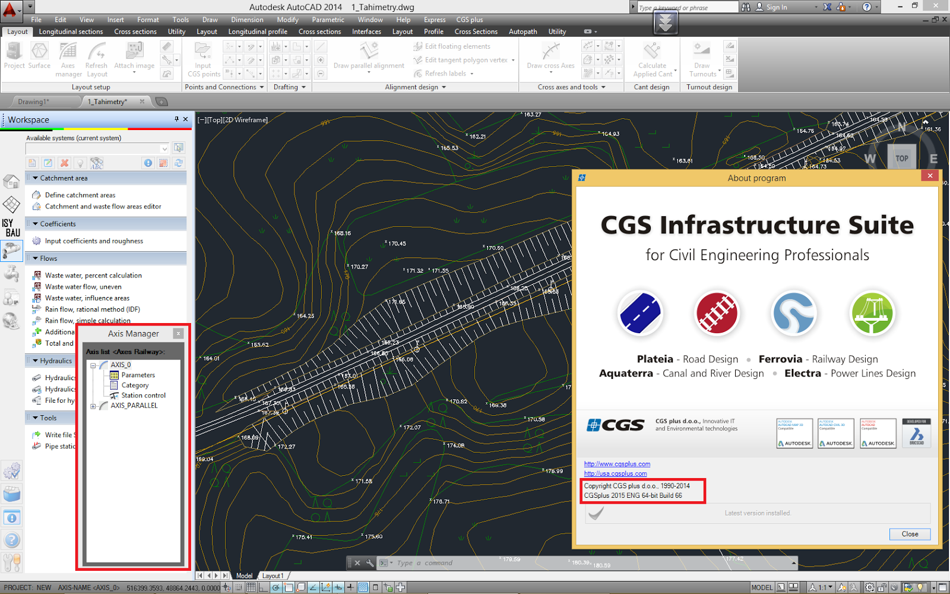Click the red X delete icon in Workspace

pos(64,163)
